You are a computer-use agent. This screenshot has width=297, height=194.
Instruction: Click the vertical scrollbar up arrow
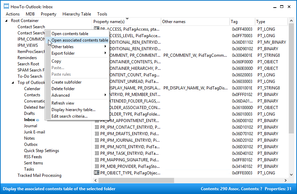click(x=291, y=21)
